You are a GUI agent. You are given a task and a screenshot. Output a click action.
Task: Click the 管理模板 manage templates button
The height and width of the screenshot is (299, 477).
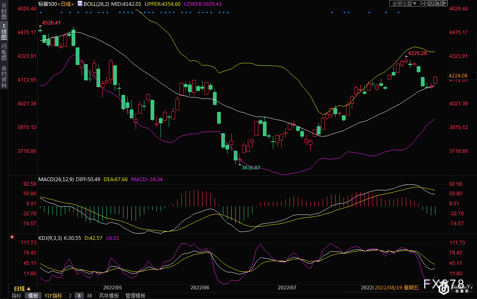coord(135,296)
